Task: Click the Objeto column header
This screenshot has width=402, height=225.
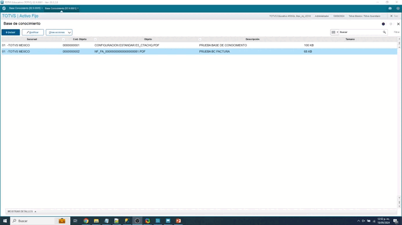Action: (148, 39)
